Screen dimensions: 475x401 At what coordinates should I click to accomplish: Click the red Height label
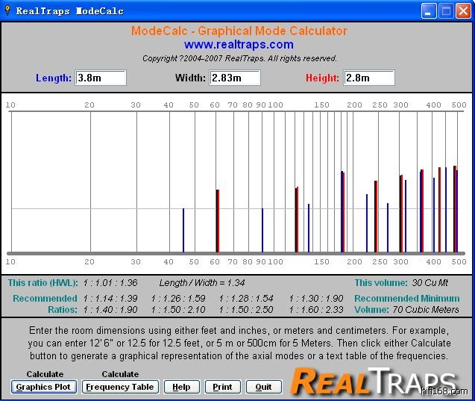coord(322,78)
